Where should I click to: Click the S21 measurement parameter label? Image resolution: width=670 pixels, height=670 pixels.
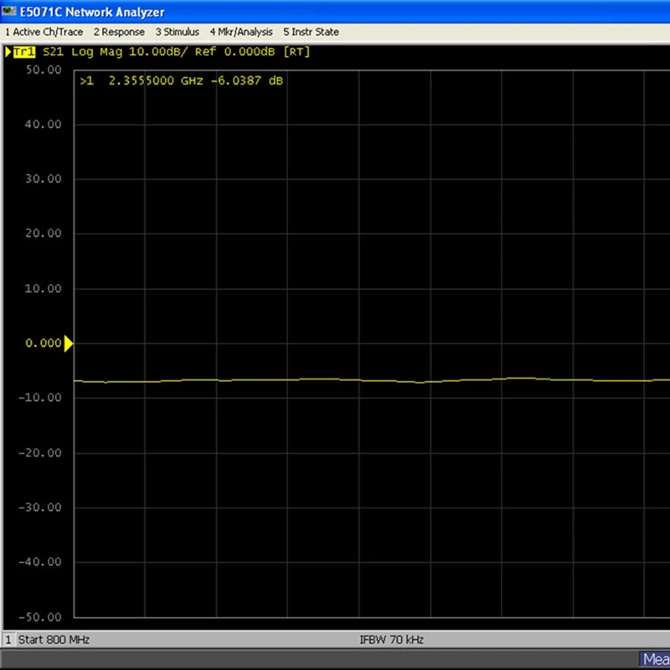click(x=54, y=52)
